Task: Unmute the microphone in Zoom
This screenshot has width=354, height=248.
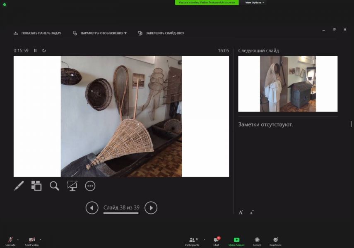Action: (x=10, y=241)
